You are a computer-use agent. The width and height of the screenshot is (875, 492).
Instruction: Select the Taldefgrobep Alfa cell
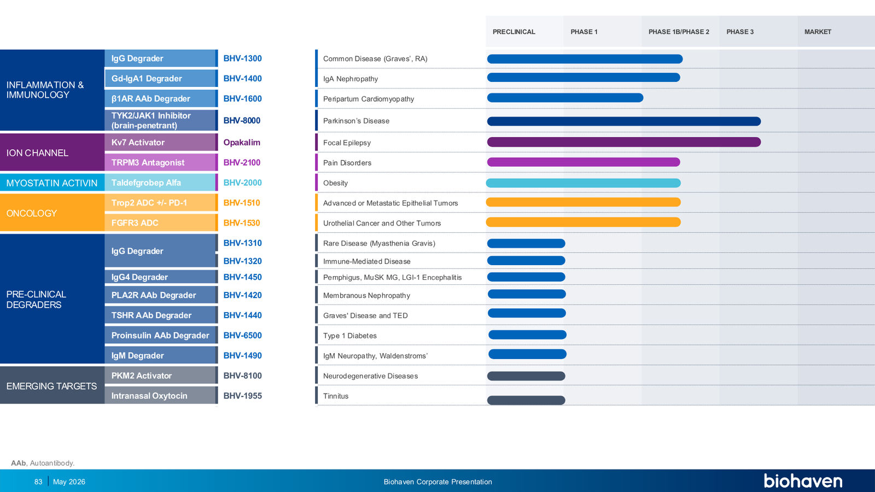[x=161, y=183]
